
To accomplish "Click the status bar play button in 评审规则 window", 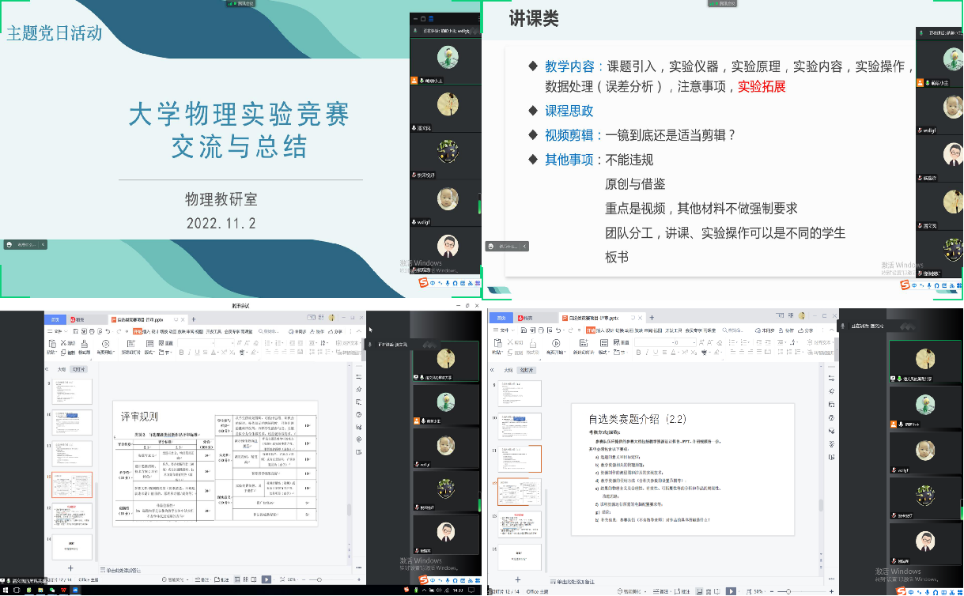I will click(x=267, y=579).
